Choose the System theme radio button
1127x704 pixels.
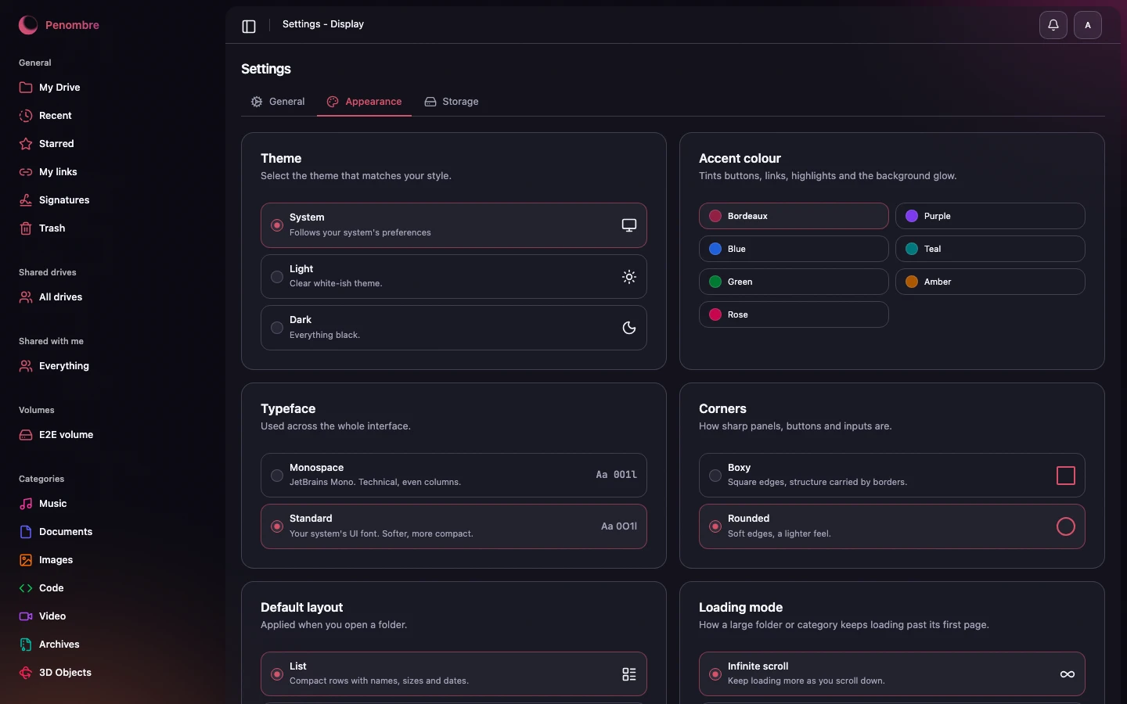[x=277, y=225]
